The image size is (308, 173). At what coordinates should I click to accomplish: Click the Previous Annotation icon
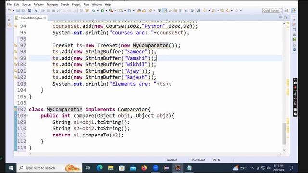pyautogui.click(x=214, y=11)
